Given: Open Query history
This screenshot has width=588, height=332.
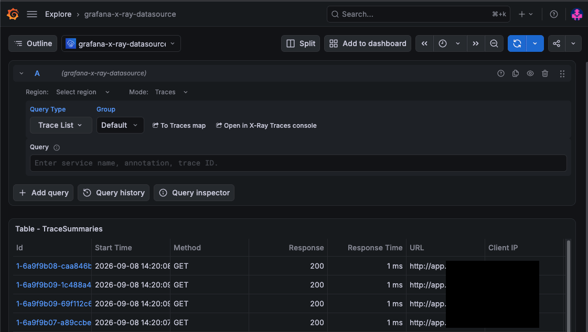Looking at the screenshot, I should click(x=114, y=193).
